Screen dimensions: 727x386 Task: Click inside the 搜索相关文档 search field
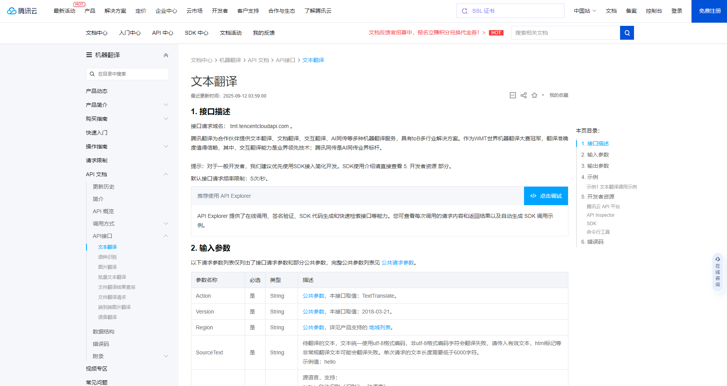point(565,33)
